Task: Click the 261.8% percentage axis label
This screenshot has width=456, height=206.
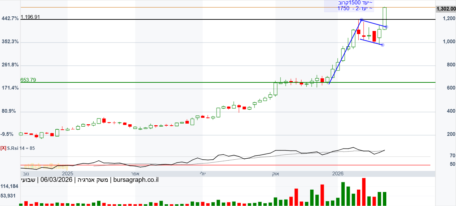Action: click(10, 65)
